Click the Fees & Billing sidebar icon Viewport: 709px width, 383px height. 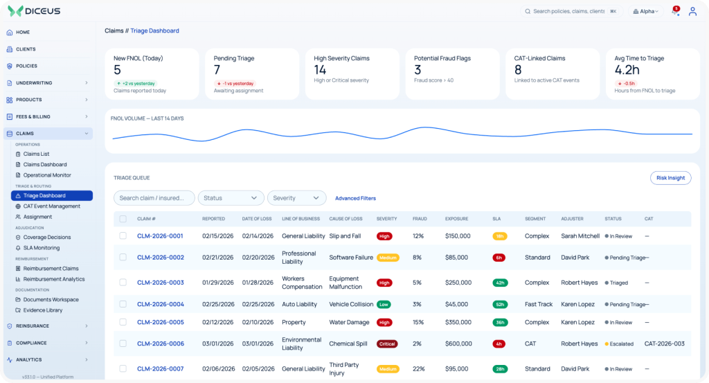10,116
